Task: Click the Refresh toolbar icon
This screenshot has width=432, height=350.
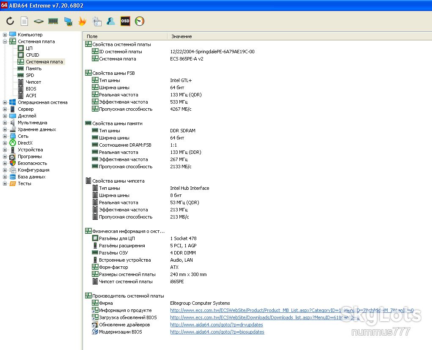Action: click(10, 21)
